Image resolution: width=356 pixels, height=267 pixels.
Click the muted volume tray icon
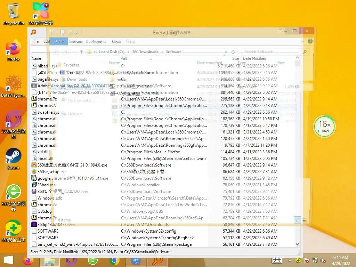click(323, 261)
